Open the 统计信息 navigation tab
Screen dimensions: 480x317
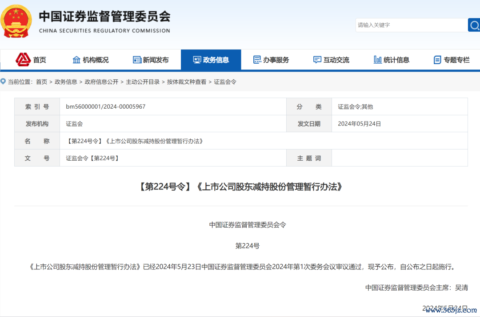pyautogui.click(x=396, y=60)
